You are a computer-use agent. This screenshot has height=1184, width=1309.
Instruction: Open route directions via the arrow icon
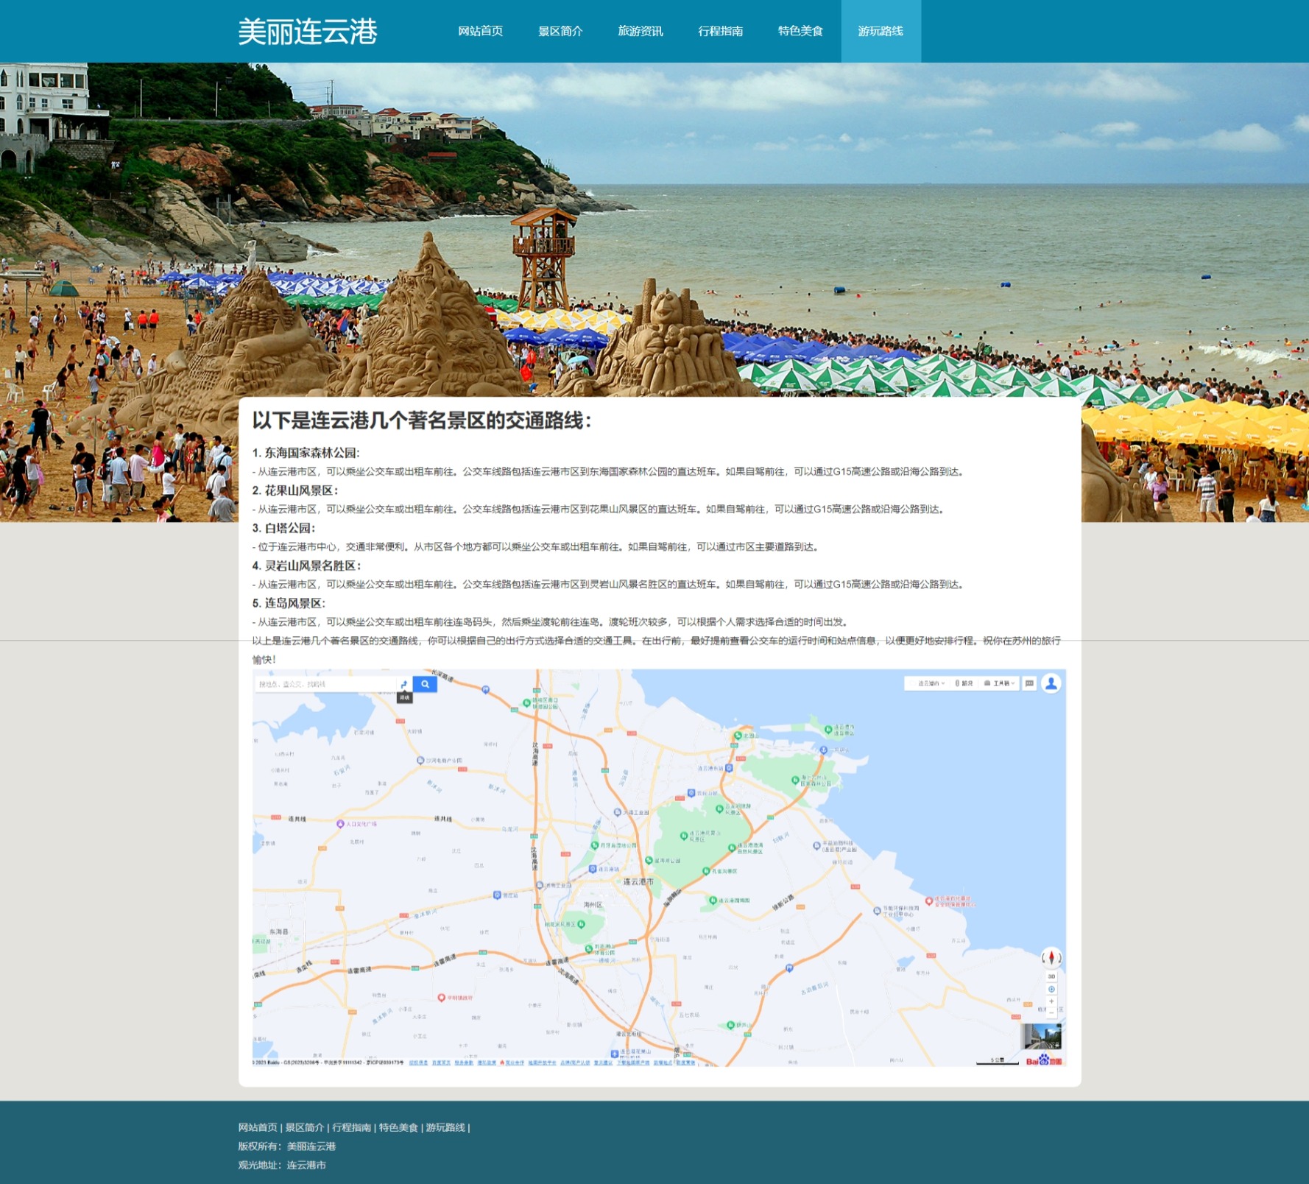coord(404,684)
